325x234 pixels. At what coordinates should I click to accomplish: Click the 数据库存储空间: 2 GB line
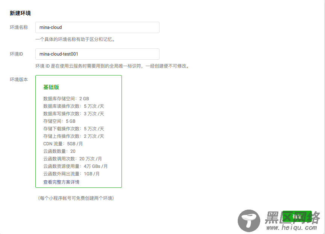click(x=66, y=99)
